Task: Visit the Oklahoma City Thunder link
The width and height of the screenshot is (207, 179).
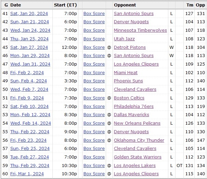Action: pyautogui.click(x=139, y=140)
